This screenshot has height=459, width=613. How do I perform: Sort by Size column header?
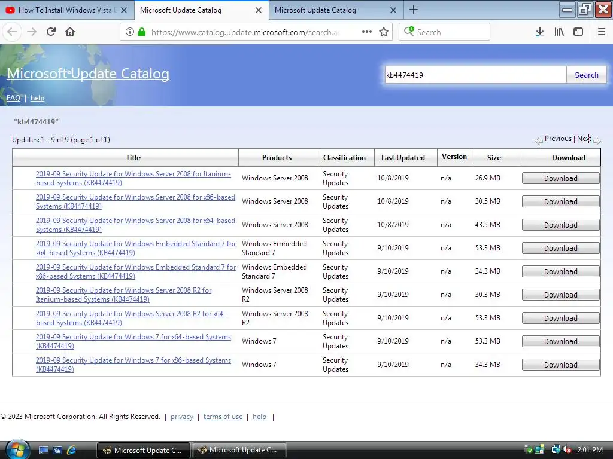pyautogui.click(x=494, y=158)
